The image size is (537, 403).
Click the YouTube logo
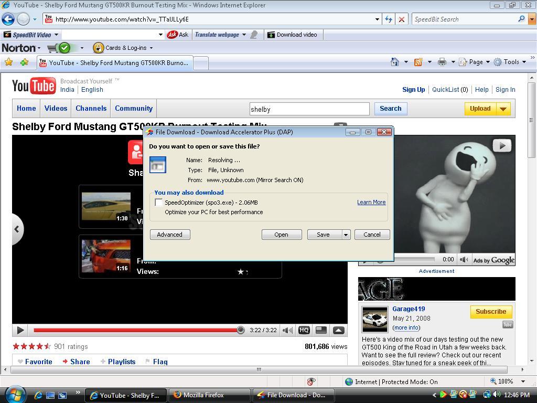point(33,86)
